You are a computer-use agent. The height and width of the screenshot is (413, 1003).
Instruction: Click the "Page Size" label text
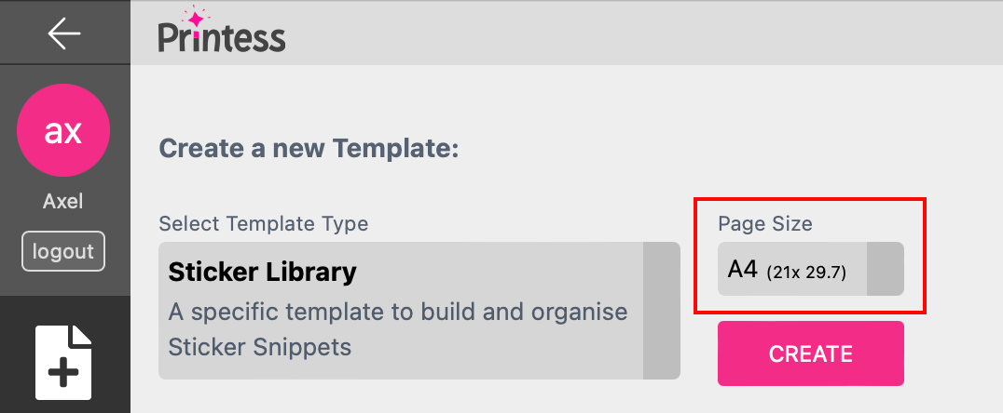(x=765, y=224)
